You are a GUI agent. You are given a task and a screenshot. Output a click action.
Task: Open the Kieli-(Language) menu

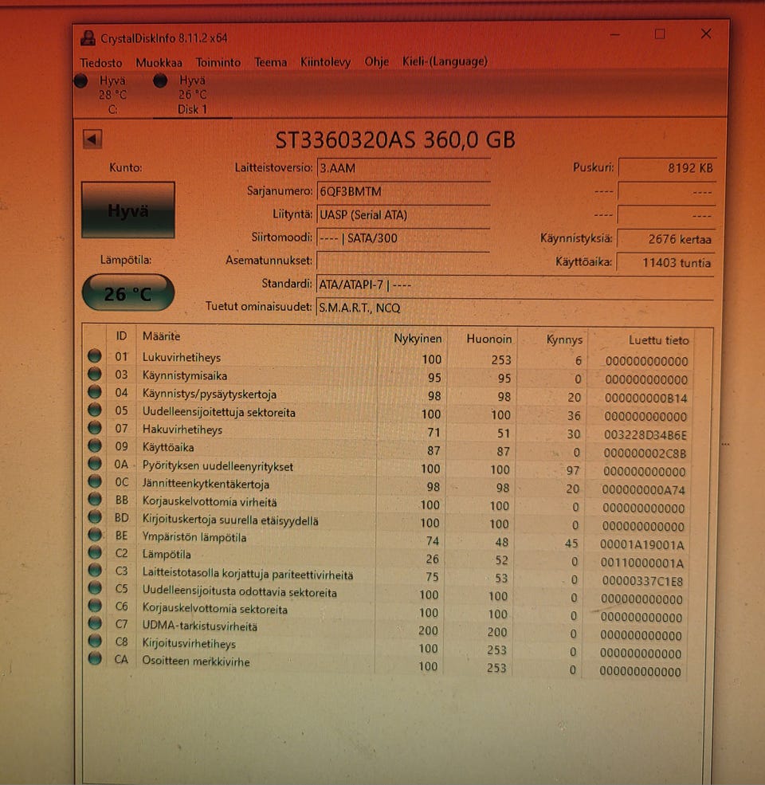[x=445, y=61]
